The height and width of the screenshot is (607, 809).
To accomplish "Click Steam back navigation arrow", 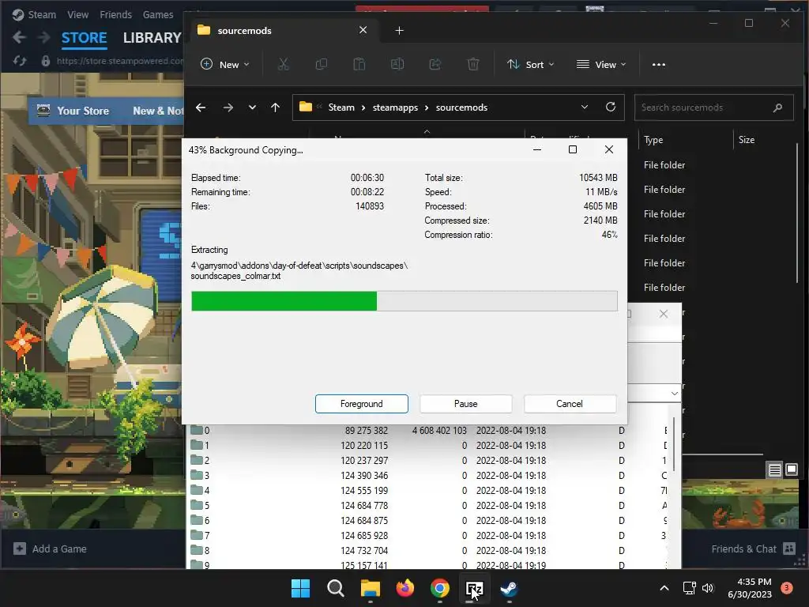I will [x=19, y=37].
